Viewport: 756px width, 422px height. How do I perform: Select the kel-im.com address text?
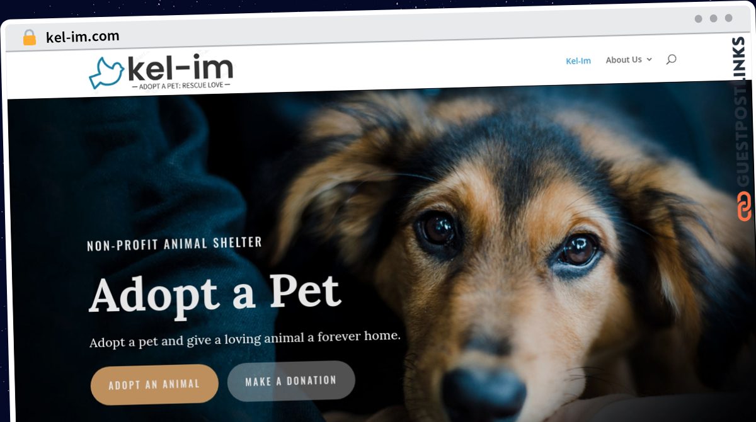coord(83,37)
